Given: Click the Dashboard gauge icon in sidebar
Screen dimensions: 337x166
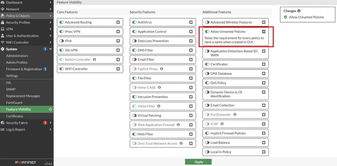Looking at the screenshot, I should (x=3, y=3).
